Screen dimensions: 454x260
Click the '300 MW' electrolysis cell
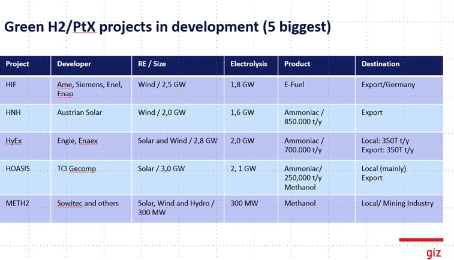tap(251, 209)
